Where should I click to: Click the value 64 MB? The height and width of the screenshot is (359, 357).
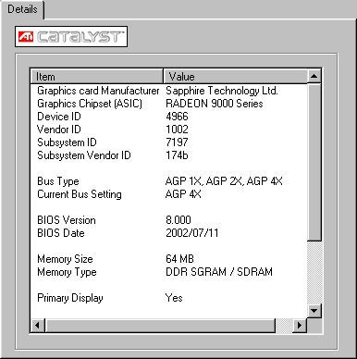(x=179, y=259)
